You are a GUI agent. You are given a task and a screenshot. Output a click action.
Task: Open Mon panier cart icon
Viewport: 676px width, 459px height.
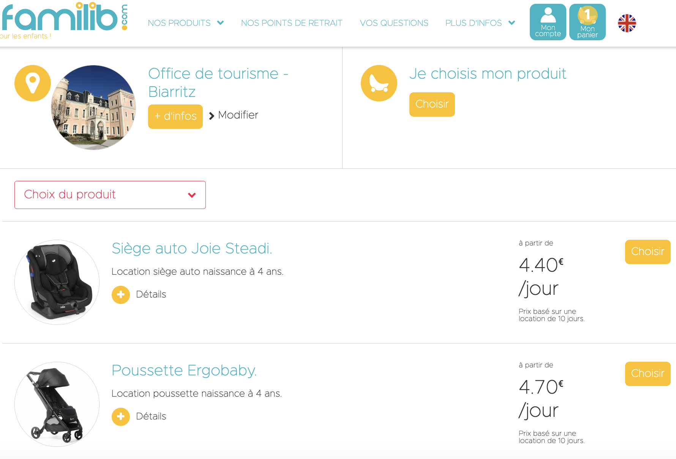coord(587,22)
